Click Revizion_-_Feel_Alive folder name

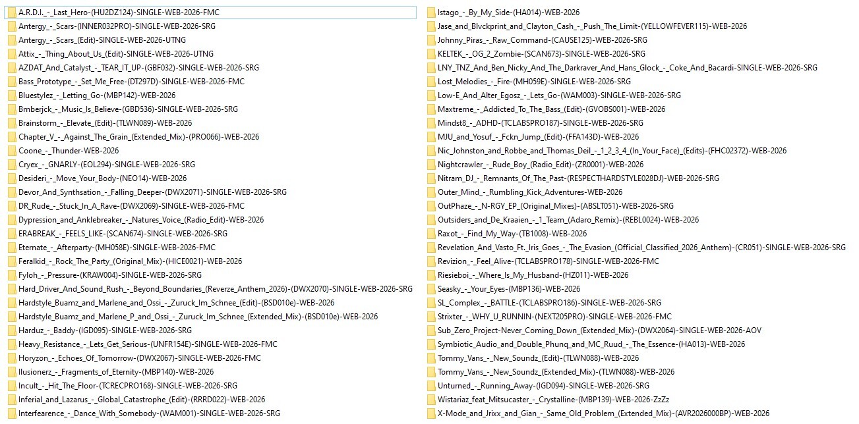click(x=548, y=261)
